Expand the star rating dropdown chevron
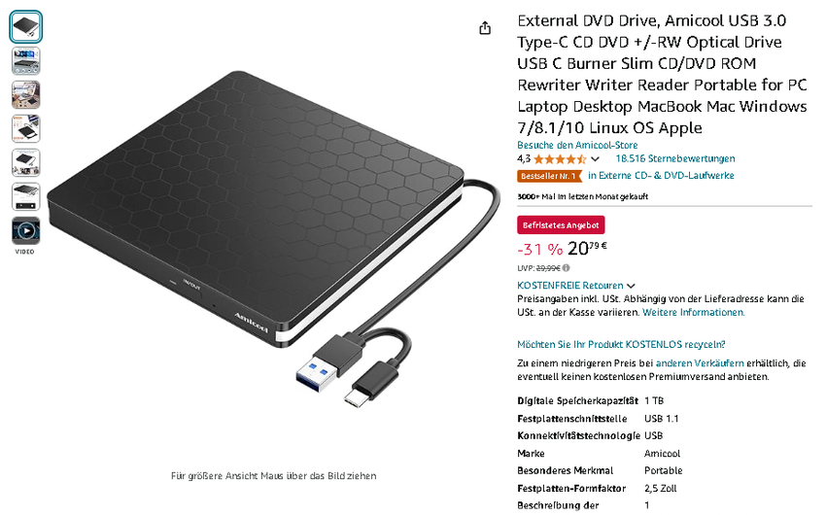826x515 pixels. 596,159
